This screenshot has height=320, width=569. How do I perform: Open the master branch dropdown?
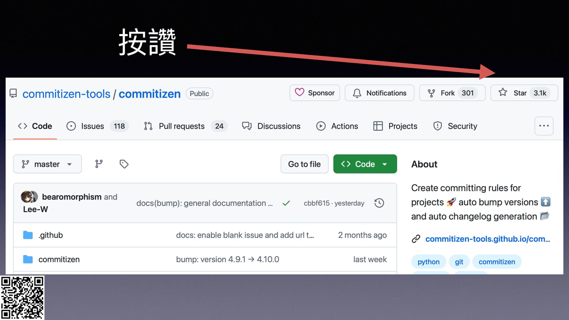tap(47, 164)
